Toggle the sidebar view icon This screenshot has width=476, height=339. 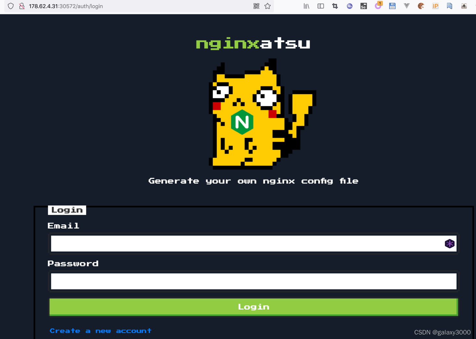(x=321, y=6)
